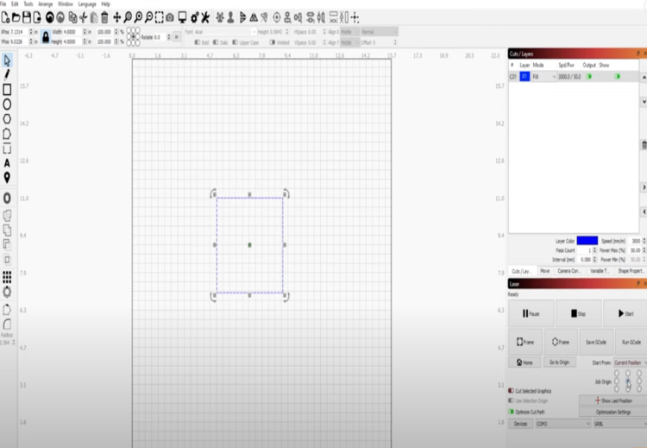Open the Grid Array tool
Screen dimensions: 647x448
7,277
